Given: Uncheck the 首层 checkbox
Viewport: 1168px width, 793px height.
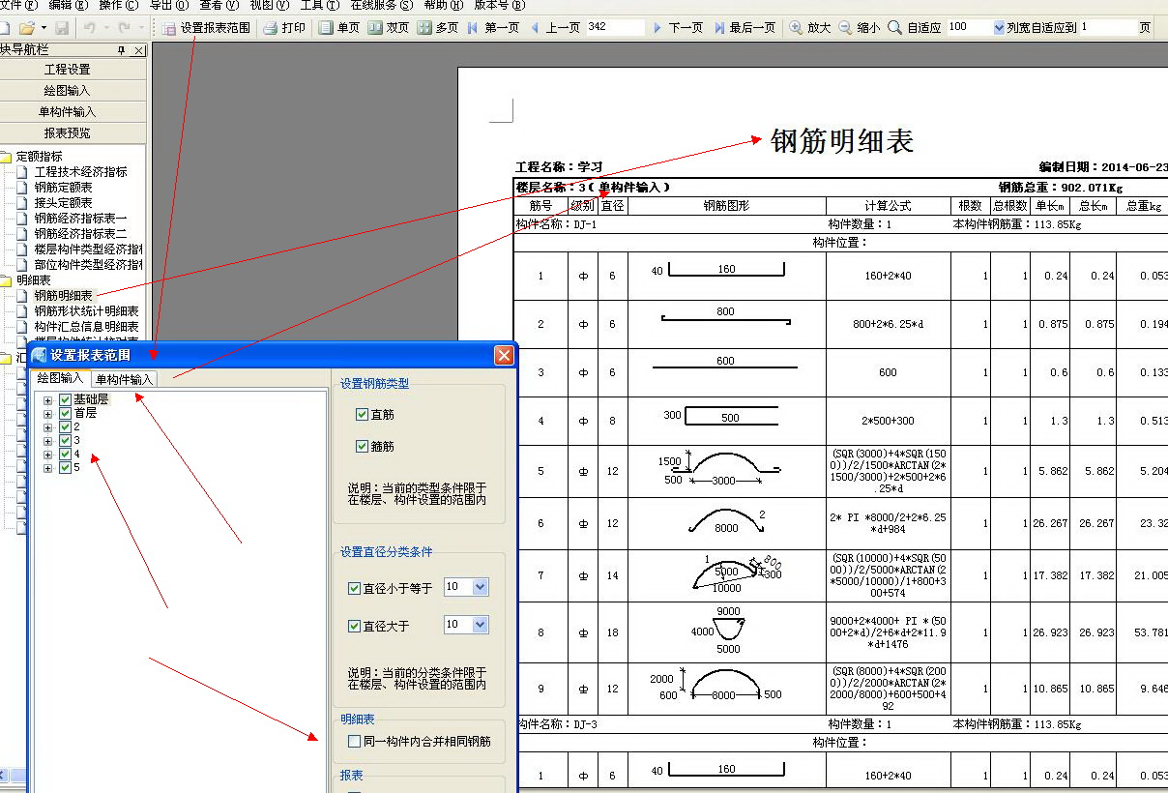Looking at the screenshot, I should [65, 413].
